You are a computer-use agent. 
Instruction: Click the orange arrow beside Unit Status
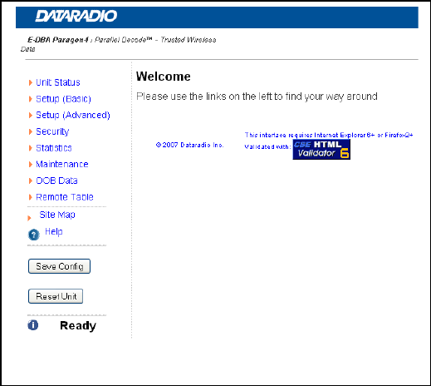(31, 82)
